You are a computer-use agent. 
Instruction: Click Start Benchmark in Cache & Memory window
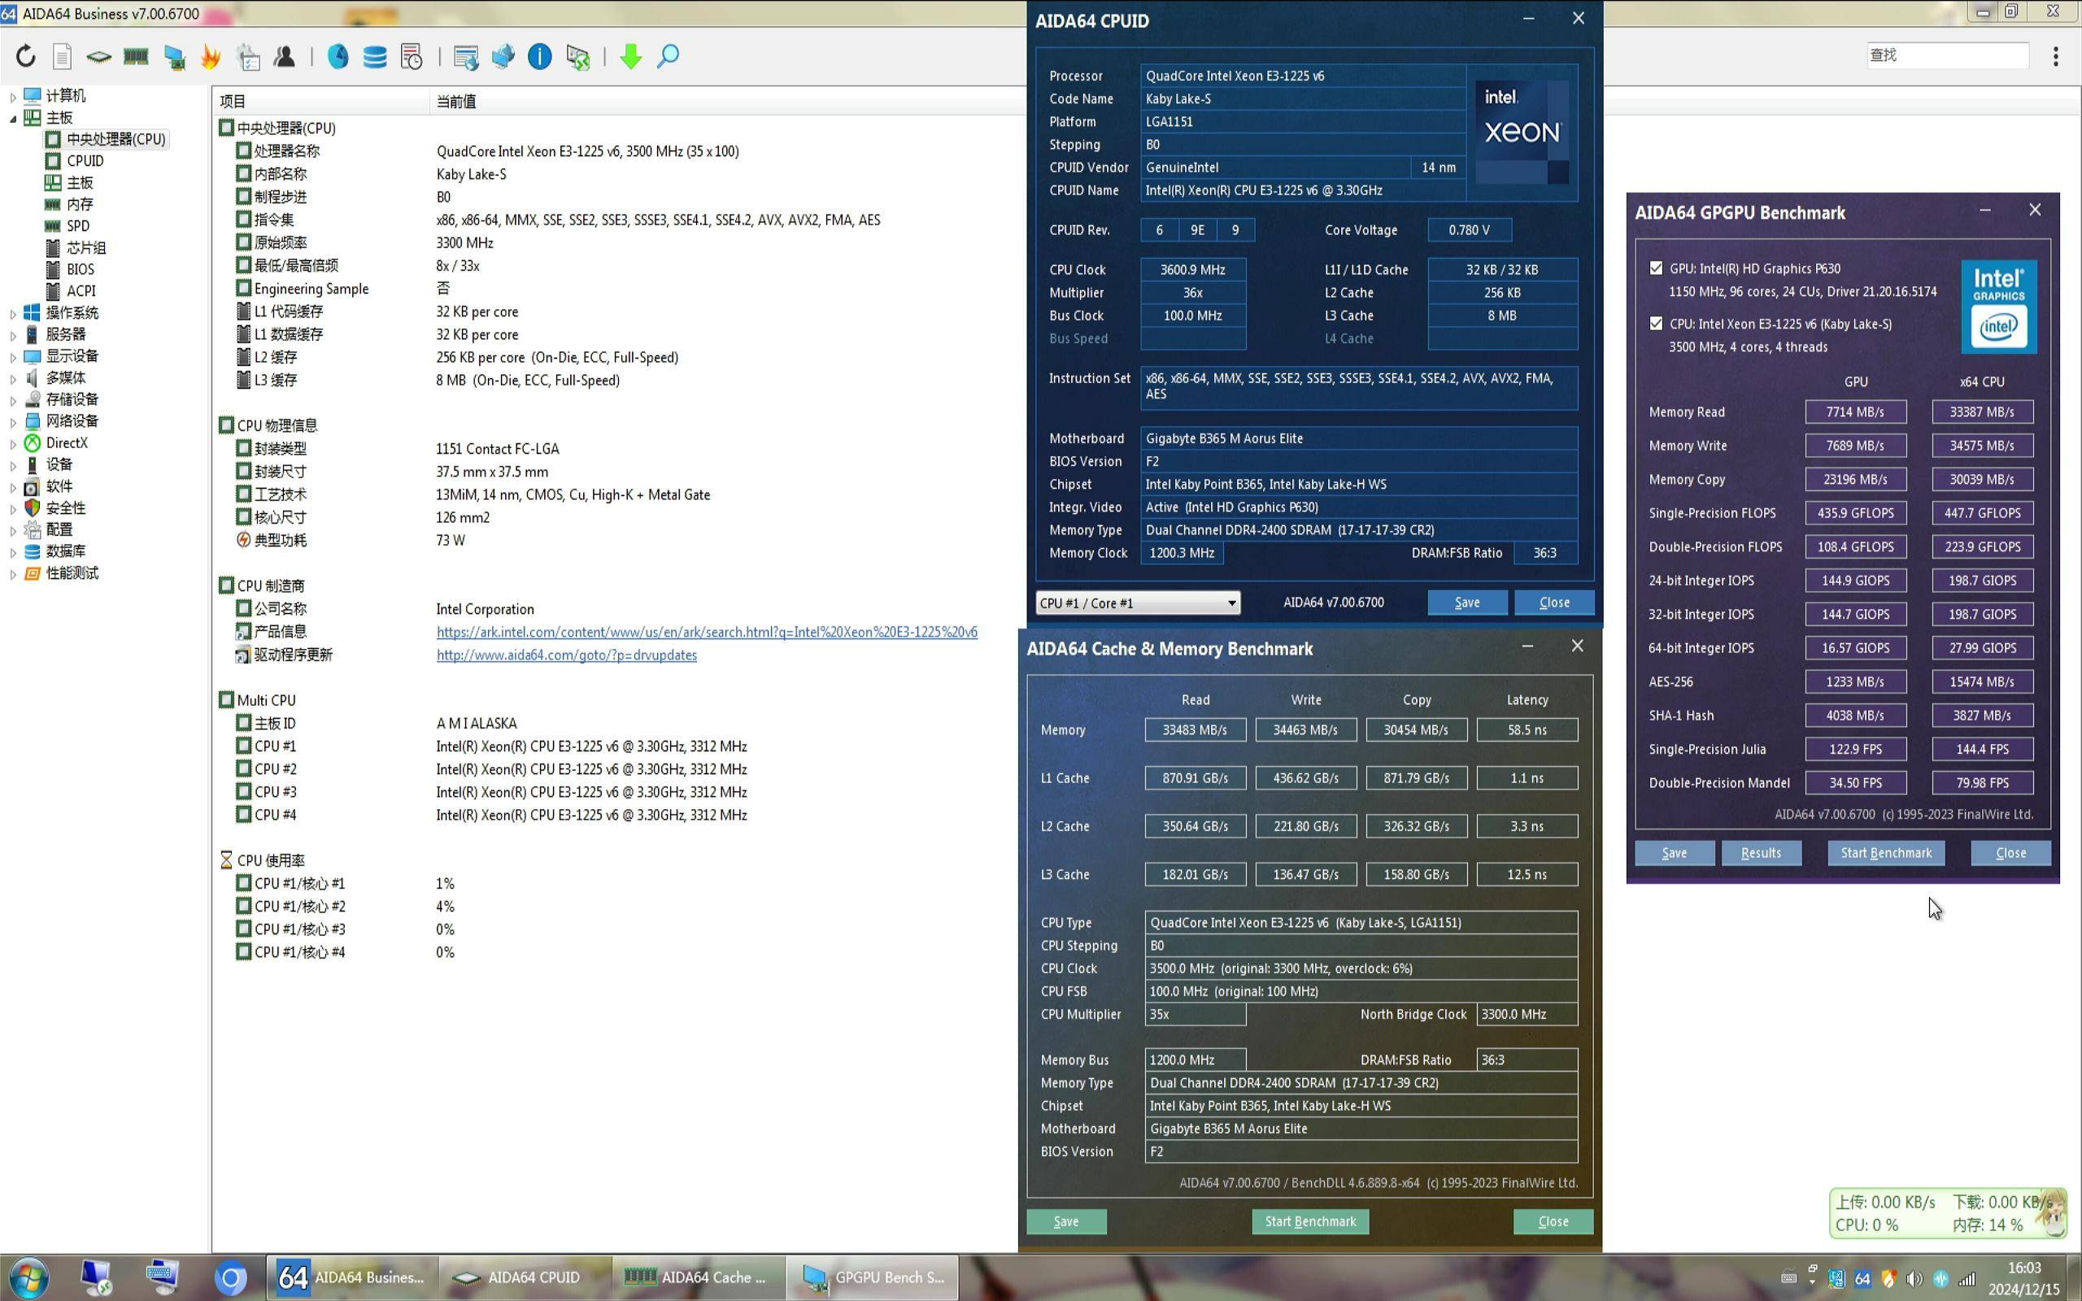(x=1310, y=1221)
